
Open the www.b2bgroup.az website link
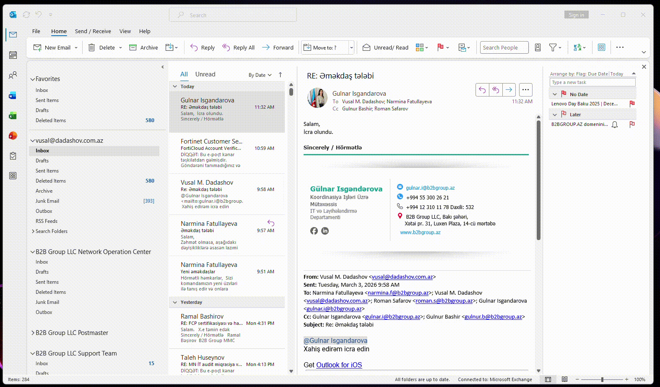[420, 233]
